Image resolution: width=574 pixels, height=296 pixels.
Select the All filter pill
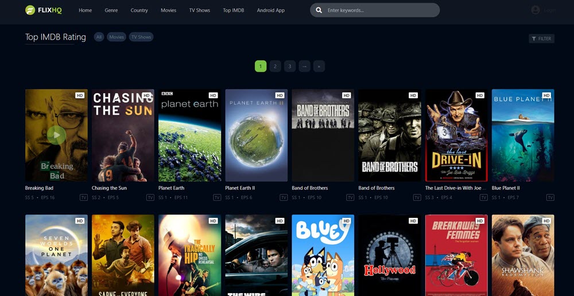click(99, 37)
